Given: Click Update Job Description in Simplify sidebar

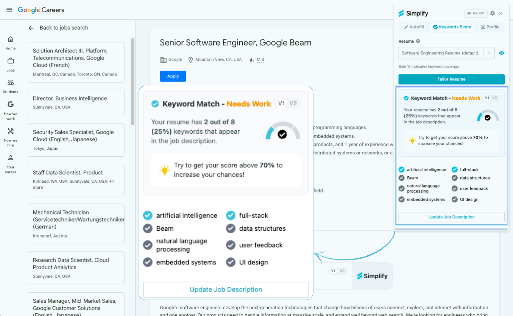Looking at the screenshot, I should (x=451, y=217).
